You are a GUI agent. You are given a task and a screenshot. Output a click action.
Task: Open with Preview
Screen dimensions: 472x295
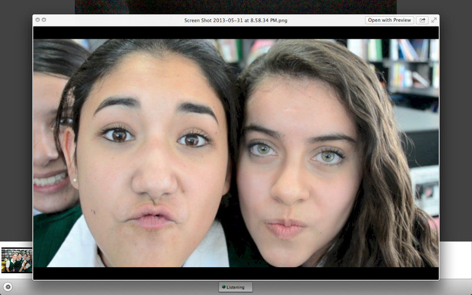[x=389, y=20]
